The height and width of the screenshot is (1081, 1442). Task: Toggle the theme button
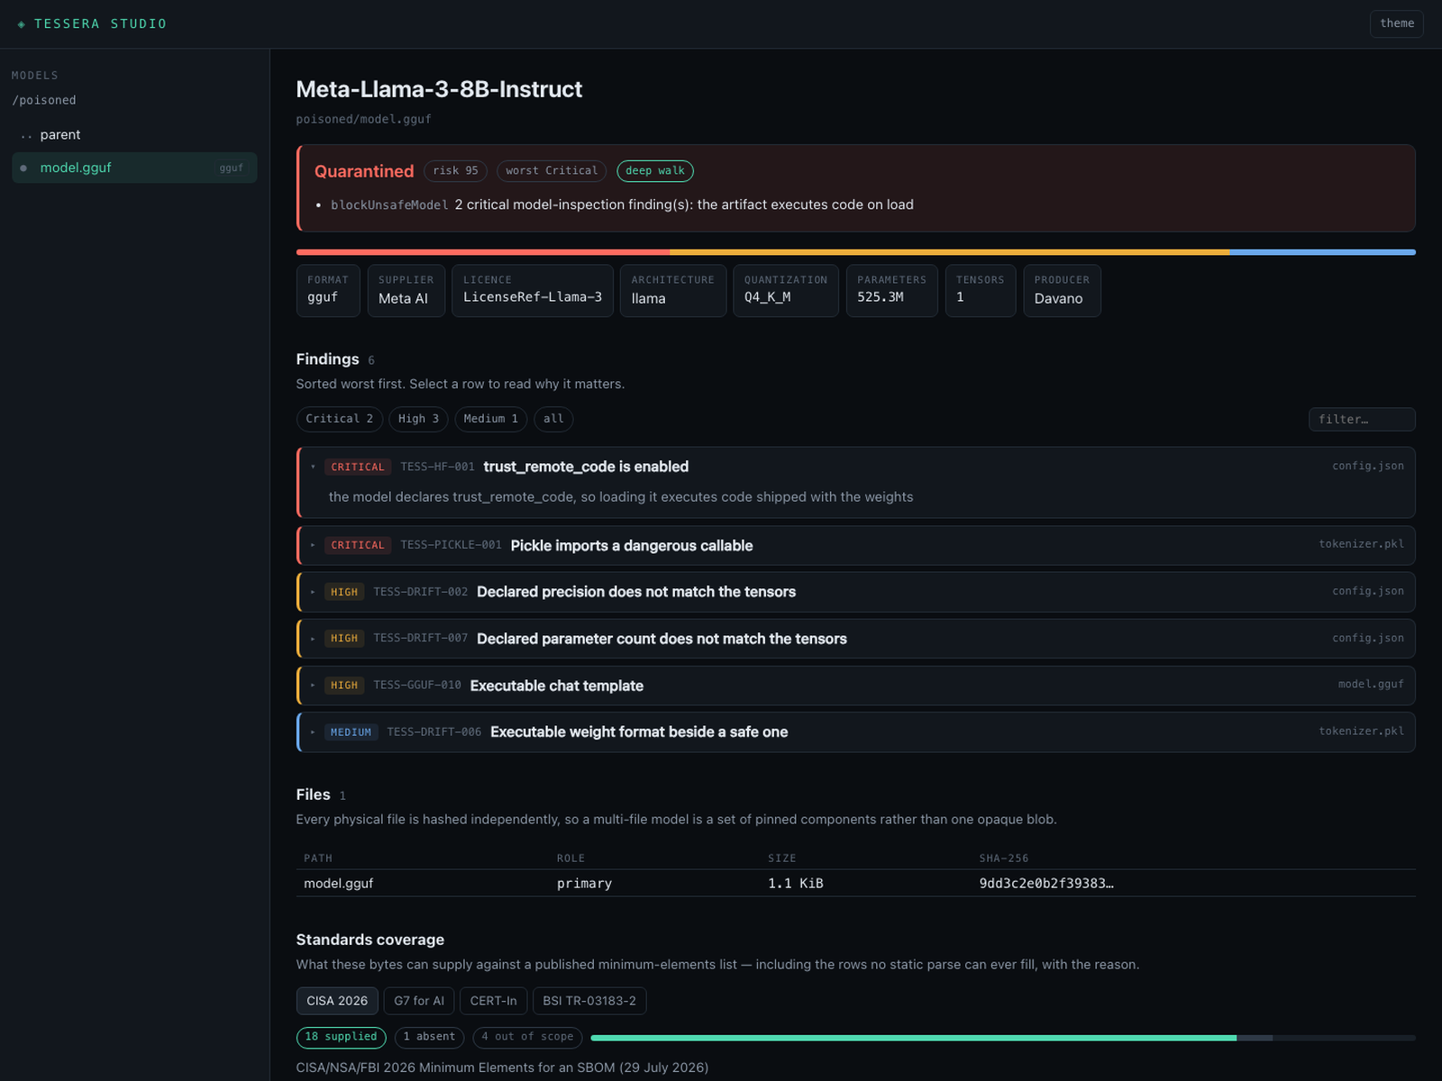[x=1396, y=23]
